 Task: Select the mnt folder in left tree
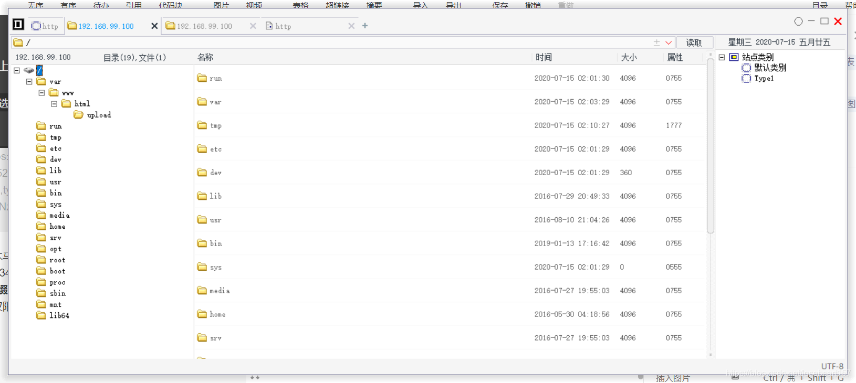tap(55, 305)
